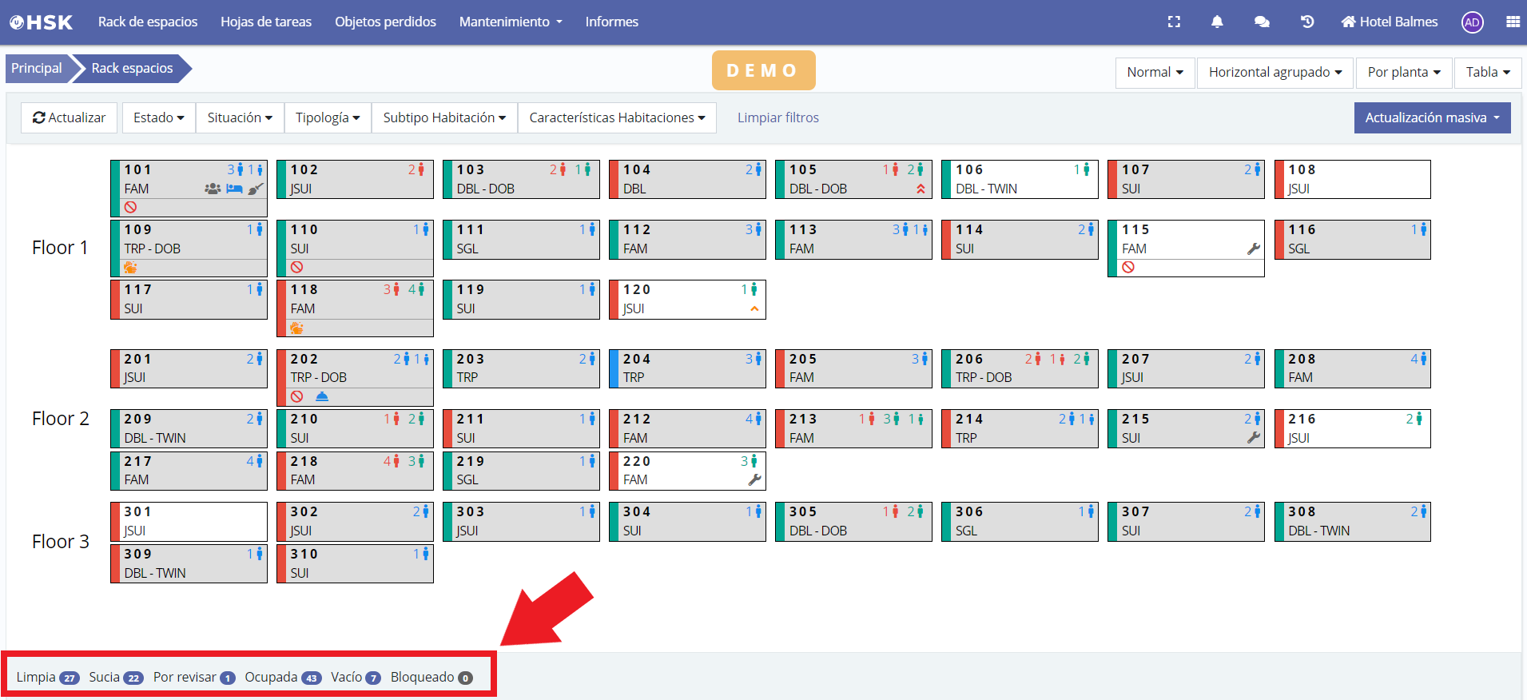Expand the Estado filter dropdown

point(158,117)
